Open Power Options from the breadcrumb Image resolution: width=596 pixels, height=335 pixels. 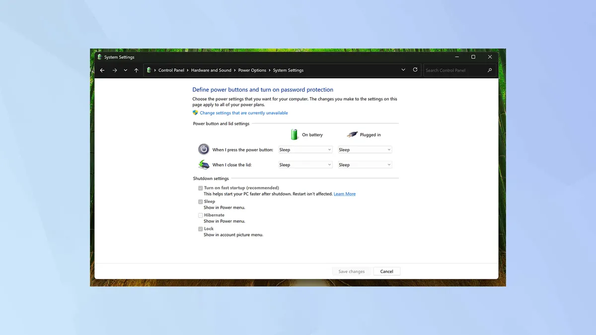(252, 70)
